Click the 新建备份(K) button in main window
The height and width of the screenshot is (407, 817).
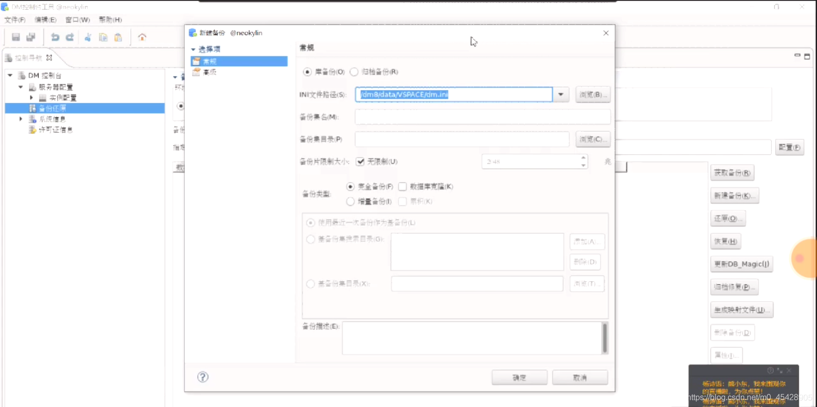pyautogui.click(x=735, y=195)
